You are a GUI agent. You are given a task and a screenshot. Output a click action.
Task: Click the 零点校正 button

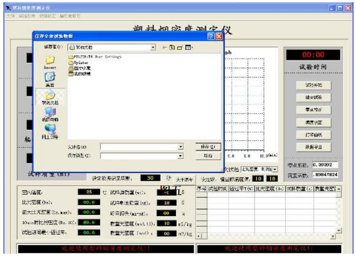click(x=314, y=110)
